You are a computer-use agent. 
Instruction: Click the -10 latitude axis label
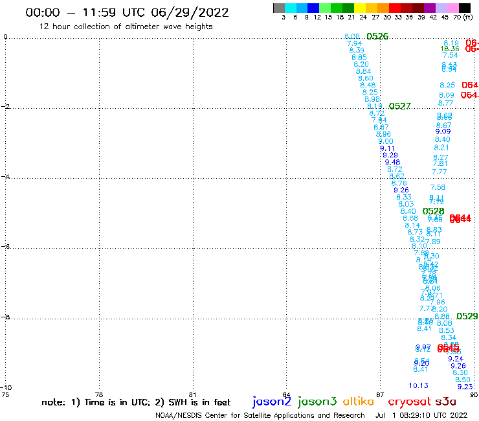pos(6,388)
